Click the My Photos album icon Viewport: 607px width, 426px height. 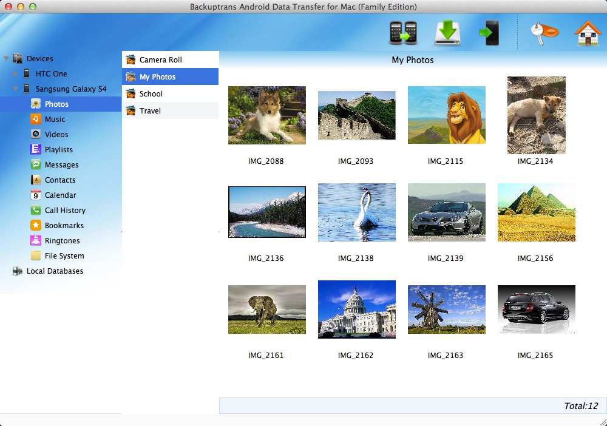coord(131,76)
